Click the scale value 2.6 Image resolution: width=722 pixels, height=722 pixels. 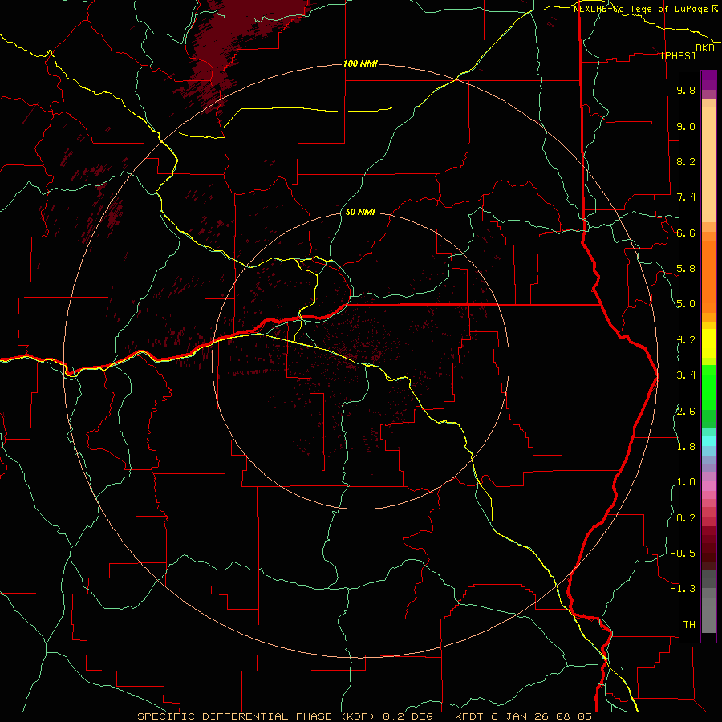point(686,412)
